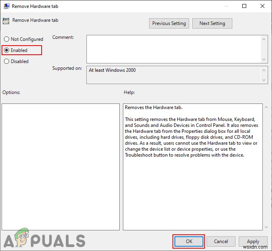Viewport: 272px width, 251px height.
Task: Go to Next Setting
Action: tap(212, 23)
